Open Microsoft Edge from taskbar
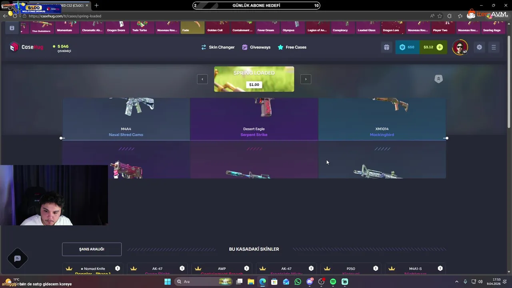The image size is (512, 288). (x=262, y=282)
